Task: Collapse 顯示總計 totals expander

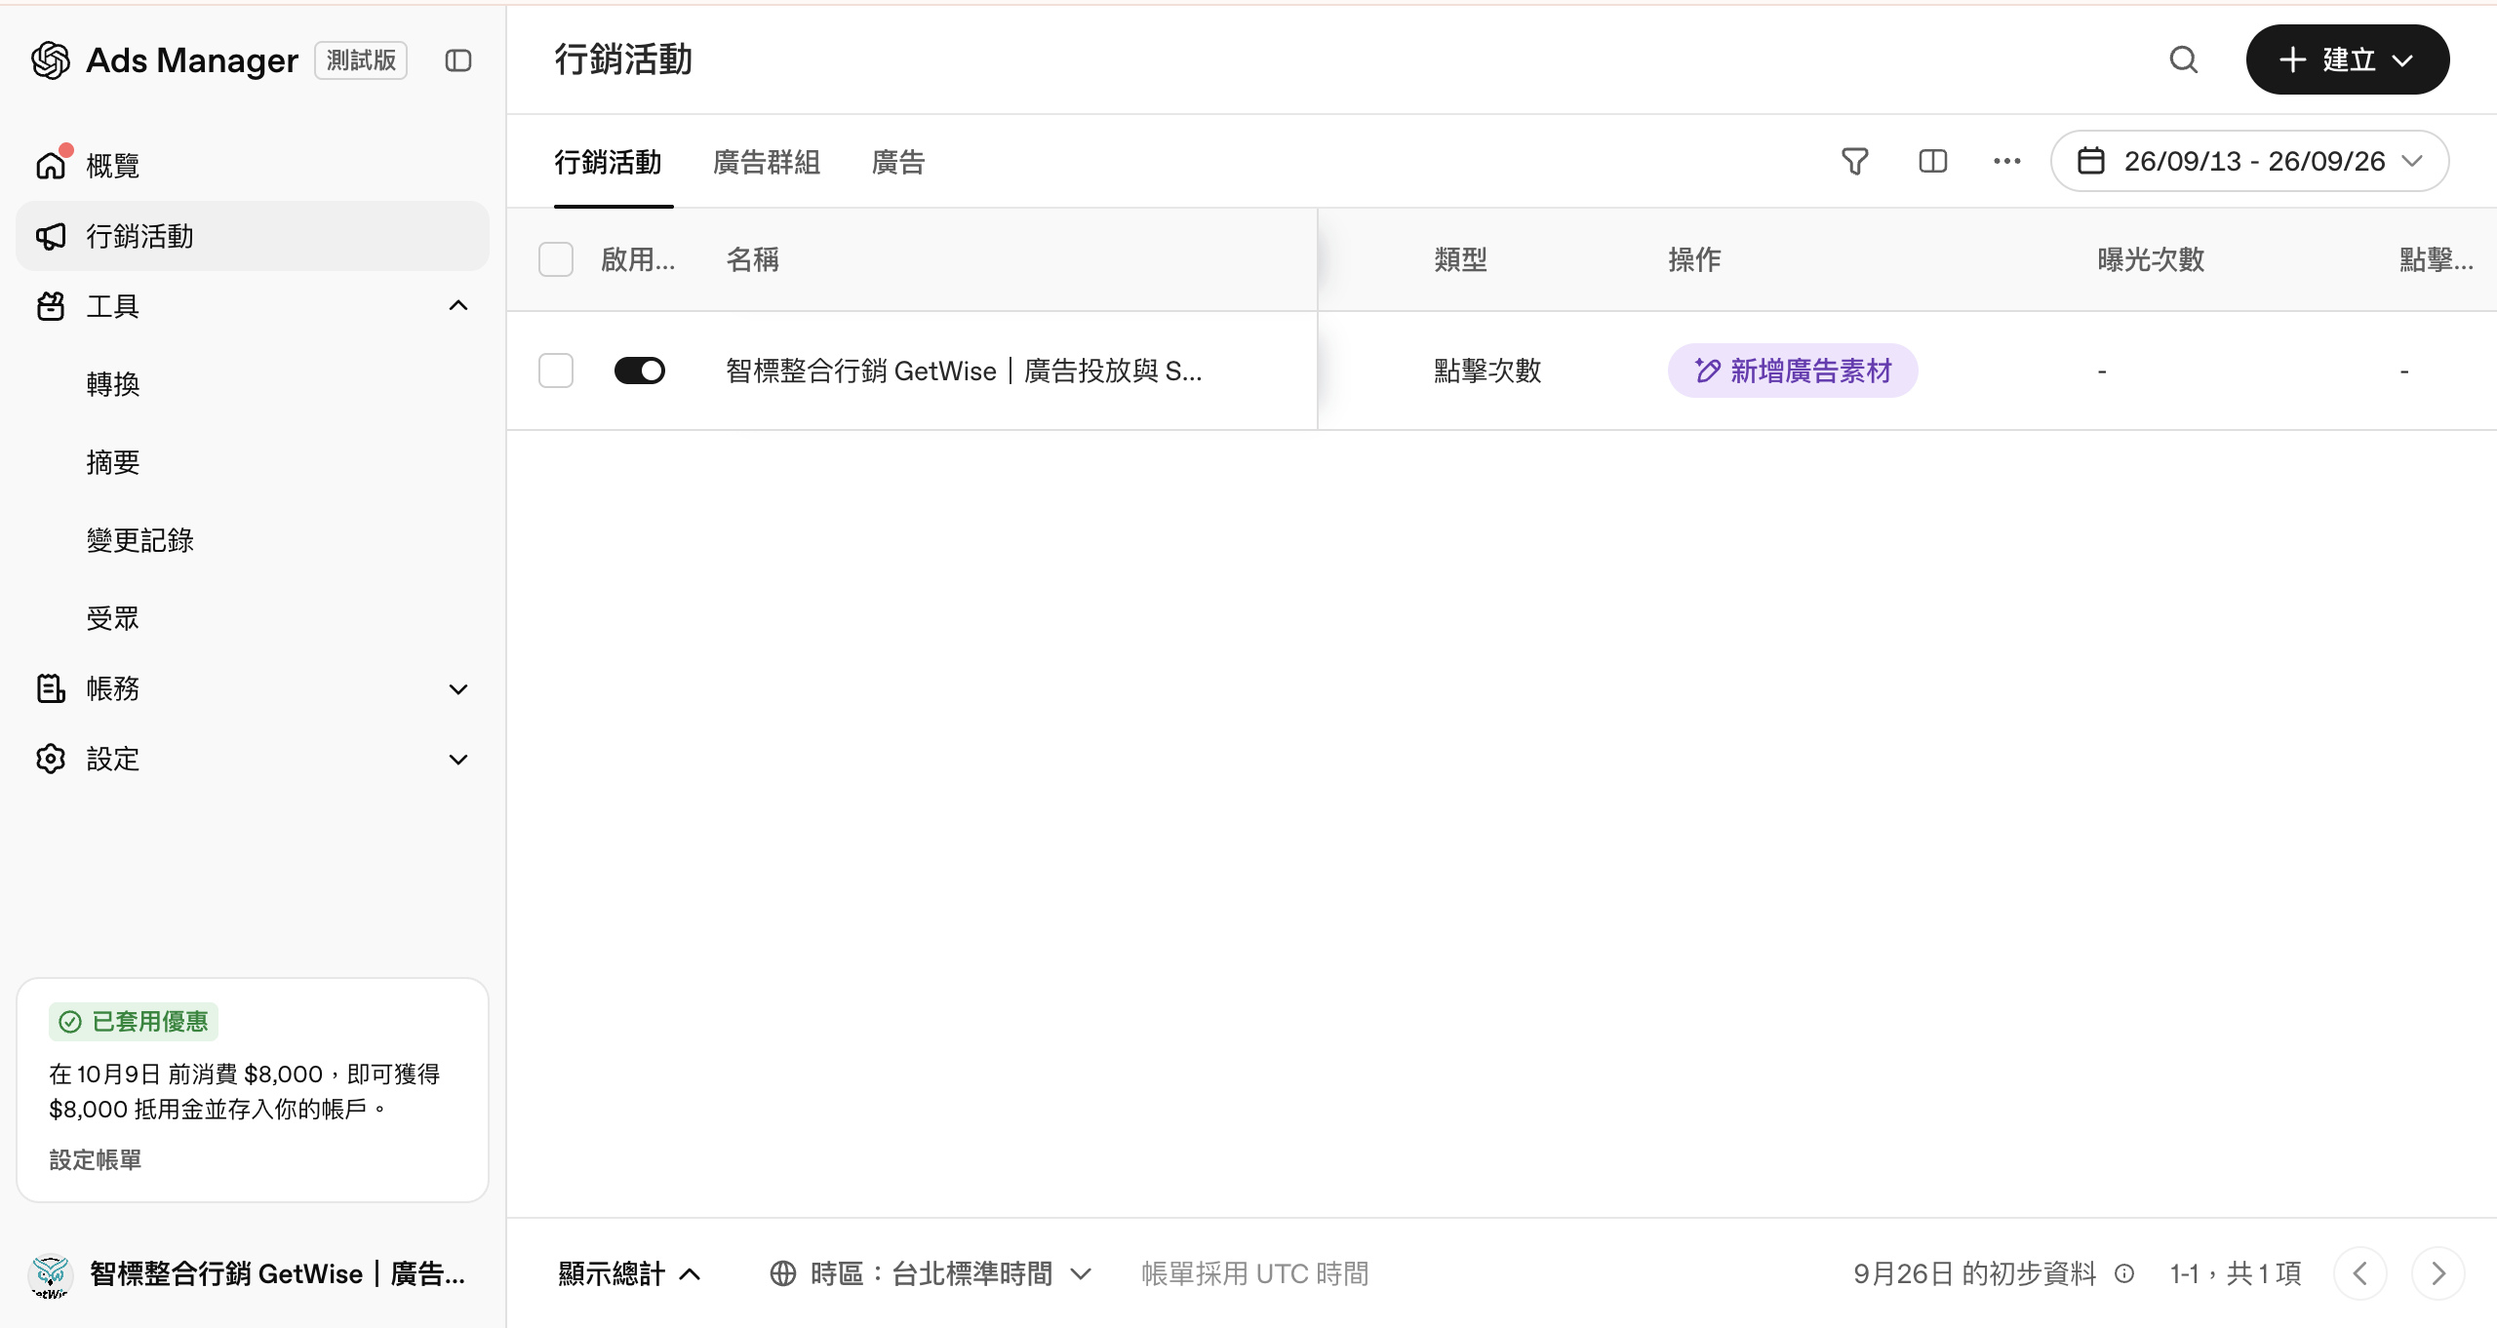Action: coord(629,1273)
